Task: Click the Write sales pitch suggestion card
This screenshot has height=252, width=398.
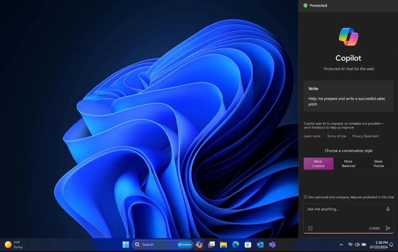Action: tap(348, 96)
